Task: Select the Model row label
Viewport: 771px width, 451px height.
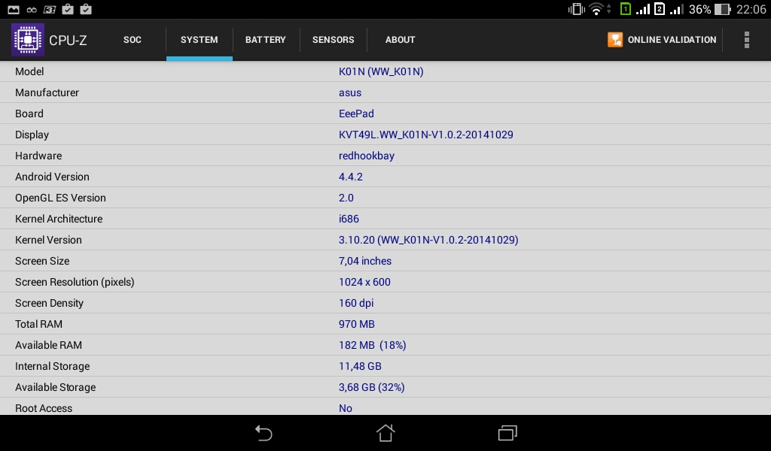Action: click(29, 71)
